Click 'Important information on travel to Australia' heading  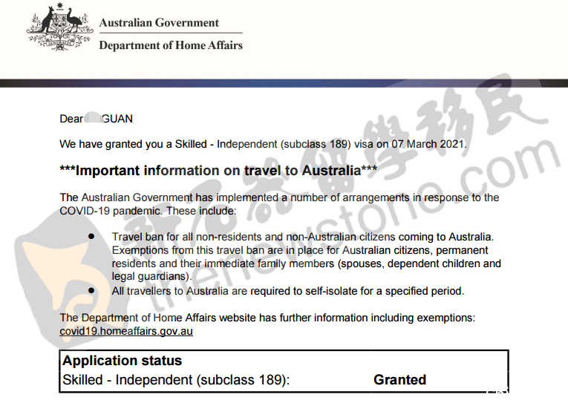(x=218, y=170)
